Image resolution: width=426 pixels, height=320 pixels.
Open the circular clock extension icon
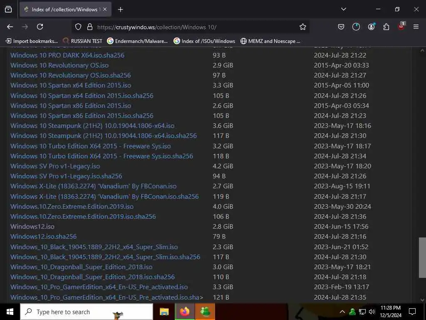pyautogui.click(x=356, y=27)
